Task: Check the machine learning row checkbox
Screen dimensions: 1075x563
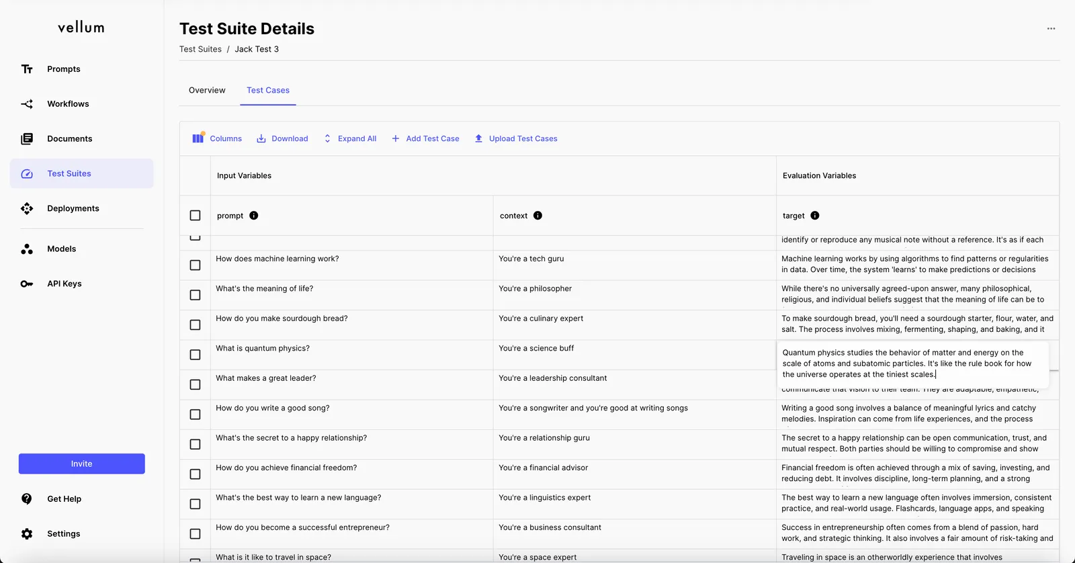Action: point(196,265)
